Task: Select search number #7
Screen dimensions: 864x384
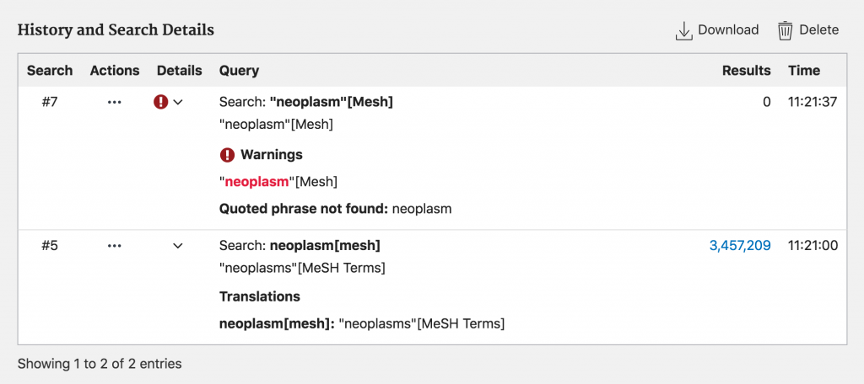Action: (50, 103)
